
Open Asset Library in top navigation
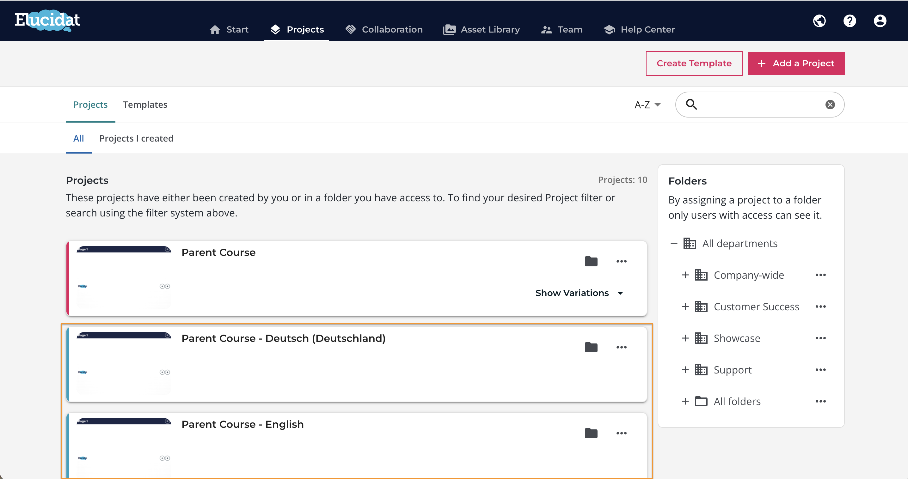pyautogui.click(x=481, y=30)
